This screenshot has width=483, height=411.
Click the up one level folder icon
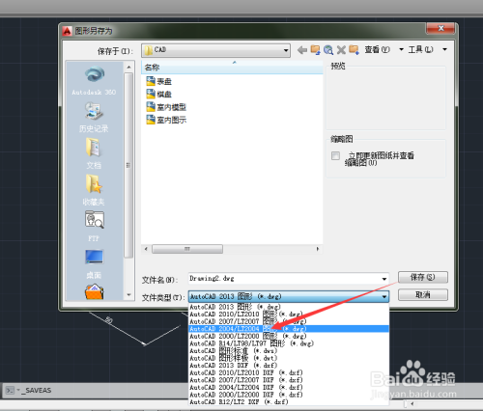pos(315,50)
